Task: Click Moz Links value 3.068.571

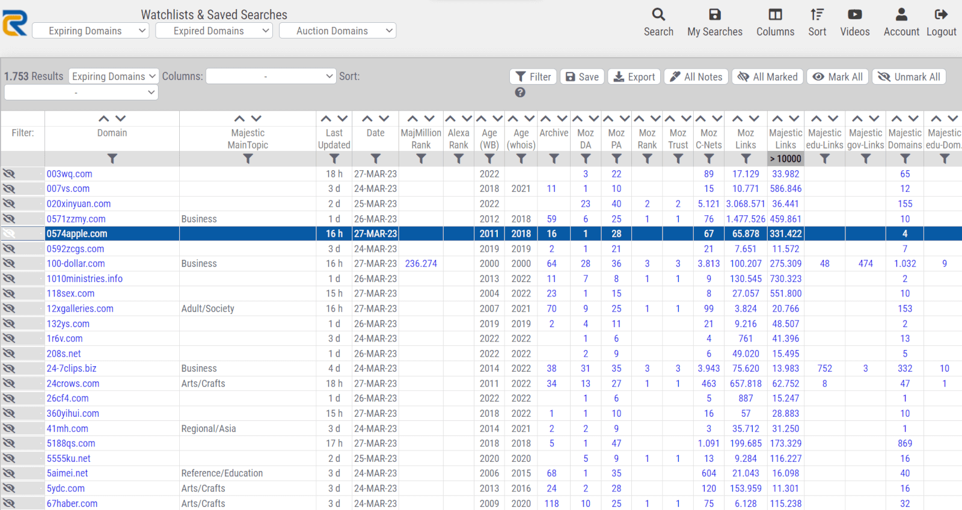Action: [746, 204]
